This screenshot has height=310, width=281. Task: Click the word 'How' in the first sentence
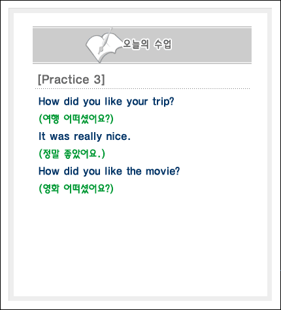pos(49,101)
